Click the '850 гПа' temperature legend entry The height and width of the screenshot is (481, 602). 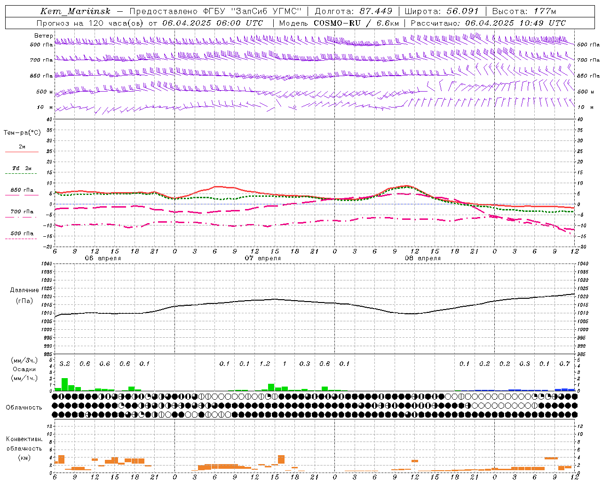(x=22, y=190)
